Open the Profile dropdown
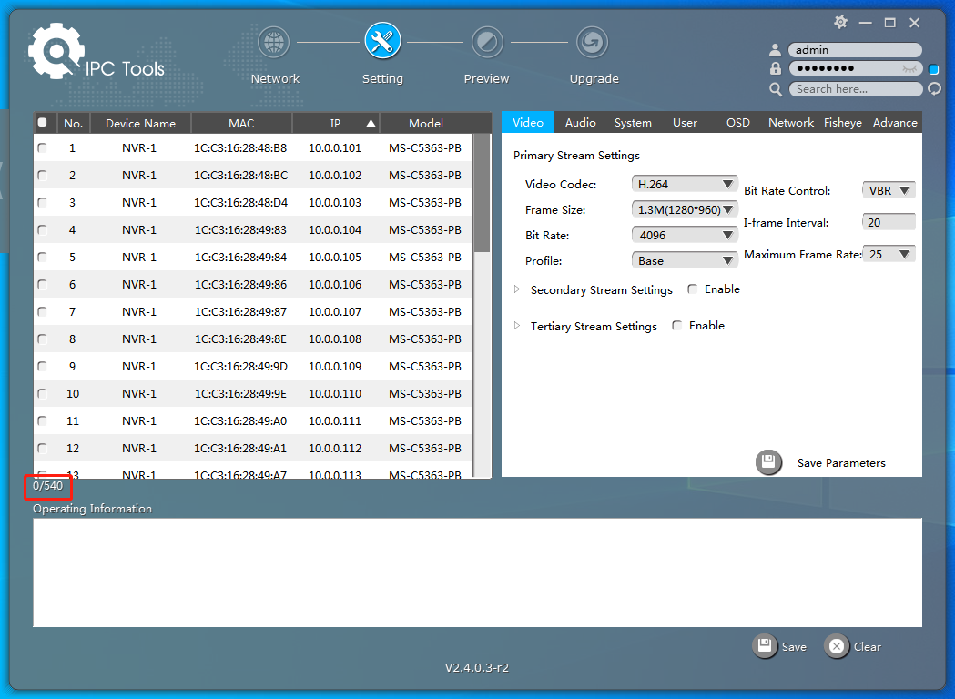The width and height of the screenshot is (955, 699). tap(684, 260)
